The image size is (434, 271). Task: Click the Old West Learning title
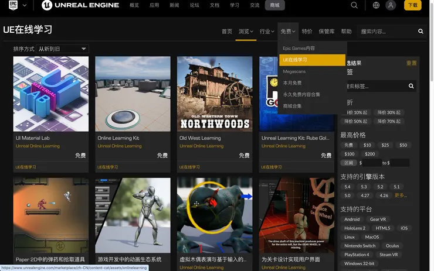point(200,138)
